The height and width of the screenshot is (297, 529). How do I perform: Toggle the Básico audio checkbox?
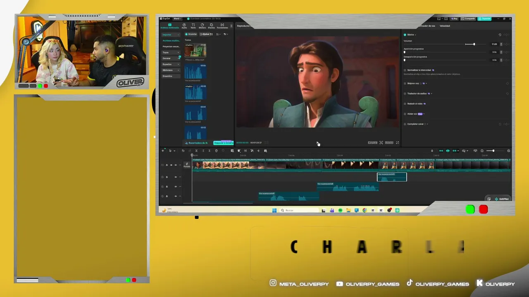pos(405,35)
